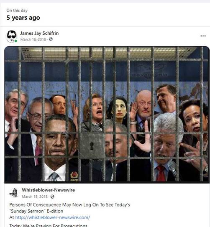This screenshot has width=210, height=227.
Task: Click the keyhole lock plate in the photo
Action: (x=92, y=146)
